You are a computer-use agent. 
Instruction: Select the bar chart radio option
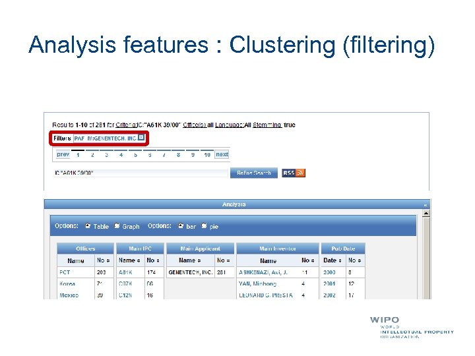[181, 226]
